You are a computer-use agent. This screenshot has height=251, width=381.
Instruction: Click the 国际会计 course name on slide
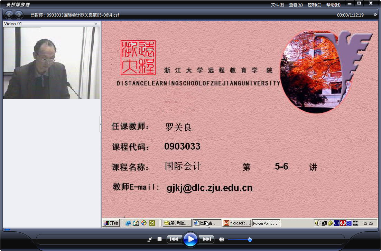(183, 166)
